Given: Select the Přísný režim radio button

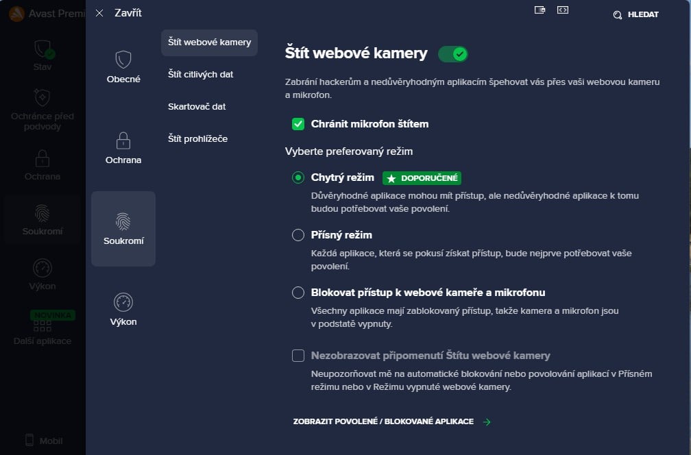Looking at the screenshot, I should pos(298,234).
